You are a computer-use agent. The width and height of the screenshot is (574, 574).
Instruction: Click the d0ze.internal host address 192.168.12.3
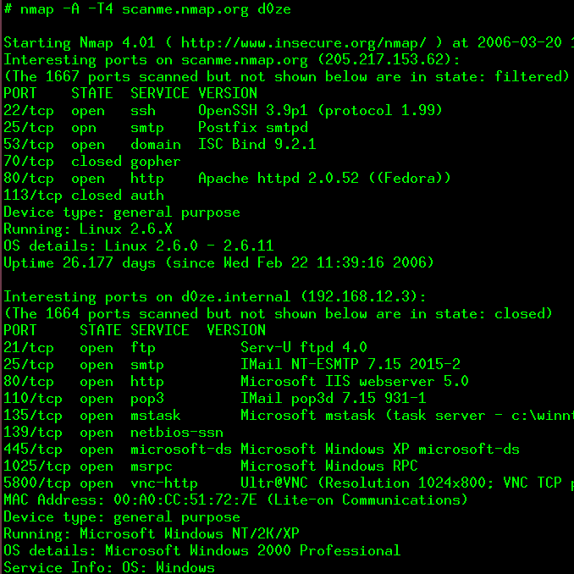click(359, 296)
